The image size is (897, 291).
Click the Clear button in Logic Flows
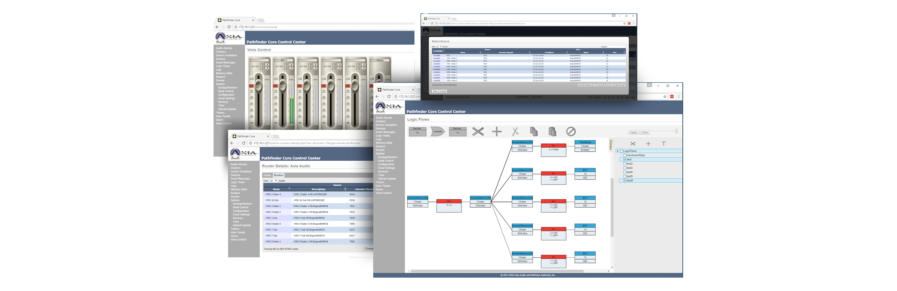pyautogui.click(x=644, y=132)
